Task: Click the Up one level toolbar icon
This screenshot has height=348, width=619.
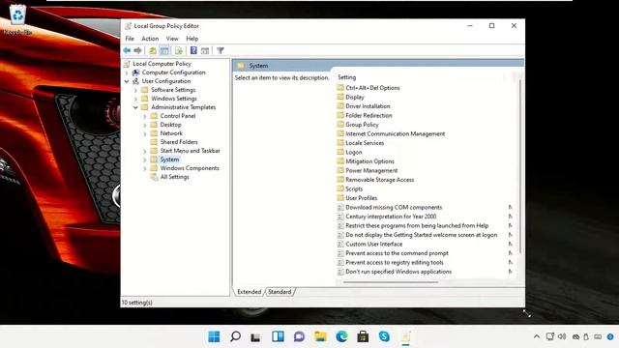Action: pos(153,50)
